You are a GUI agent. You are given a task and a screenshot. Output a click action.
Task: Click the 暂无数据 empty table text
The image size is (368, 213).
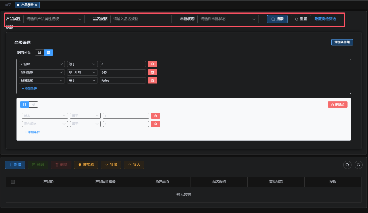(x=184, y=195)
